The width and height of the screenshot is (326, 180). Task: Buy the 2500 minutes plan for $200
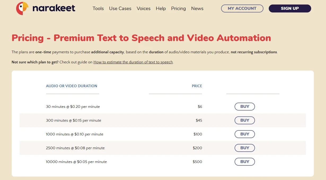244,148
